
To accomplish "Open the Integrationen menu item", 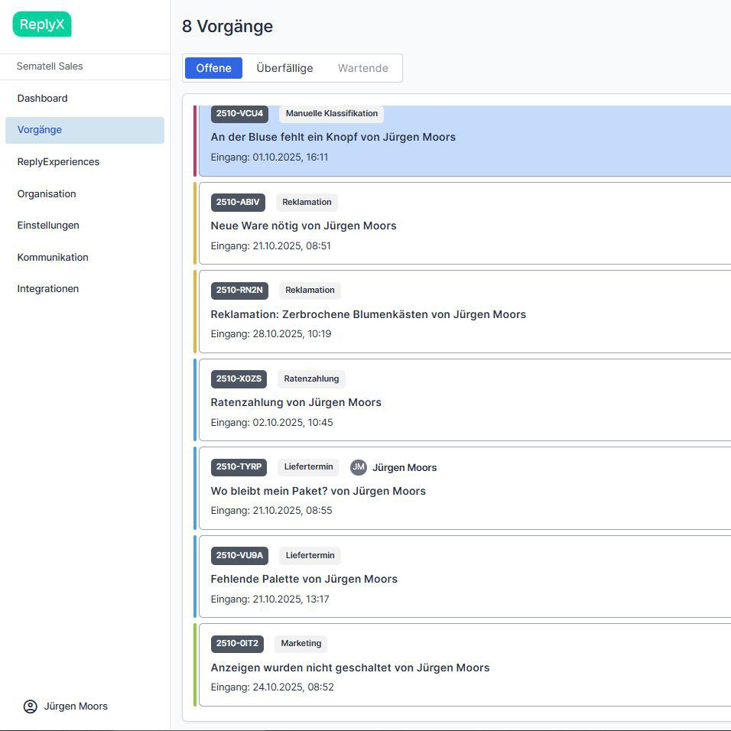I will [48, 289].
